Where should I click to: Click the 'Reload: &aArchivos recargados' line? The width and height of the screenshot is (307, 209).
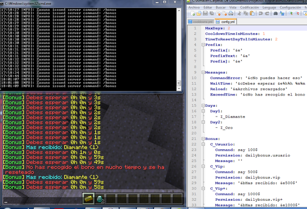coord(249,89)
